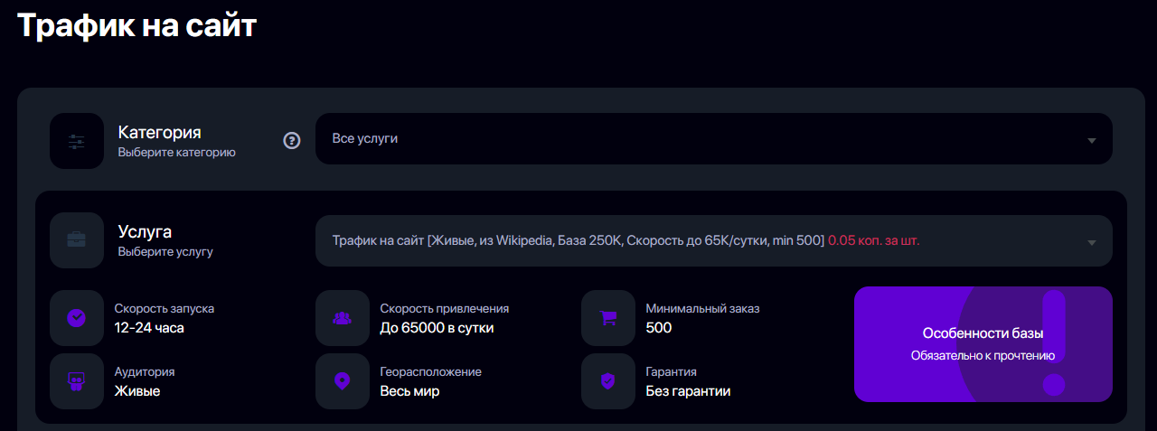Click the briefcase service icon
Screen dimensions: 1157x431
coord(76,240)
